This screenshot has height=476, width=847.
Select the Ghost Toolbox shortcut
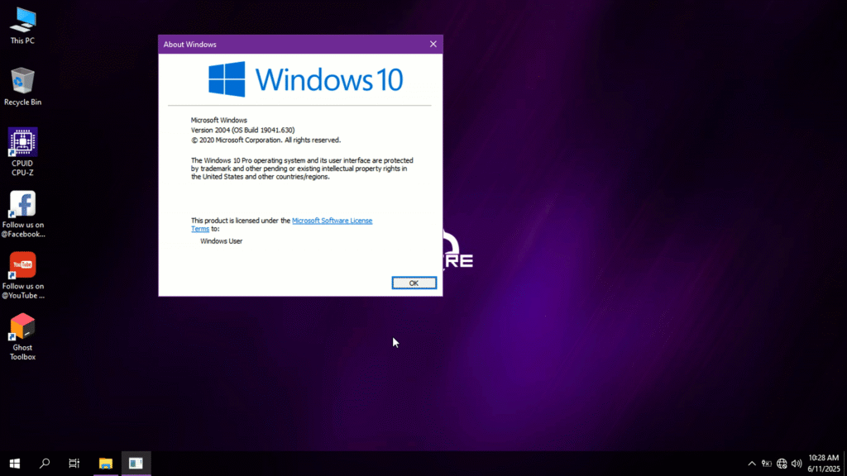point(22,337)
